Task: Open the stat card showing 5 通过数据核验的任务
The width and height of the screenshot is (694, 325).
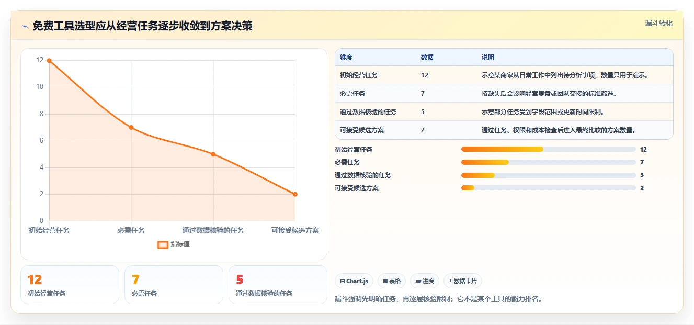Action: pos(278,285)
